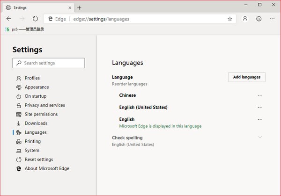The width and height of the screenshot is (281, 196).
Task: Open the Edge settings and more menu
Action: coord(272,19)
